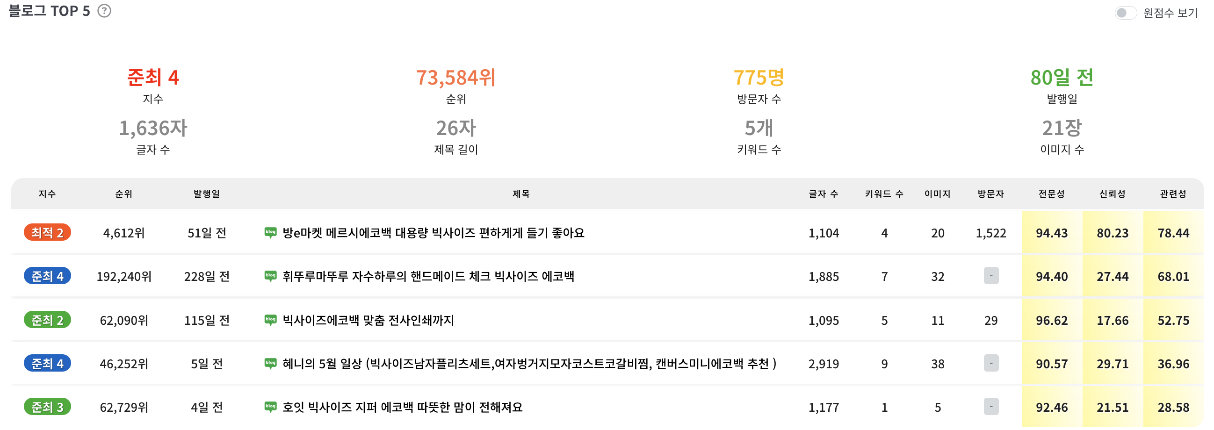Click blog icon for 휘뚜루마뚜루 자수하루 post

[270, 276]
